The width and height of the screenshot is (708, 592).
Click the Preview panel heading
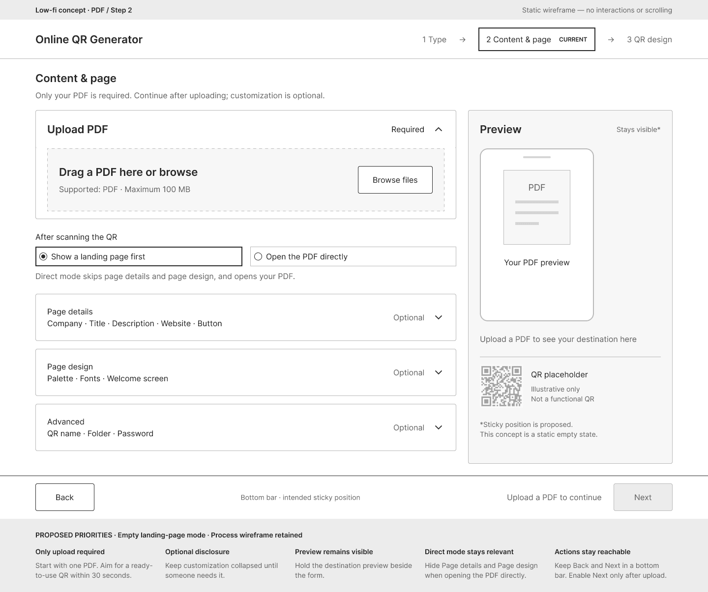501,129
